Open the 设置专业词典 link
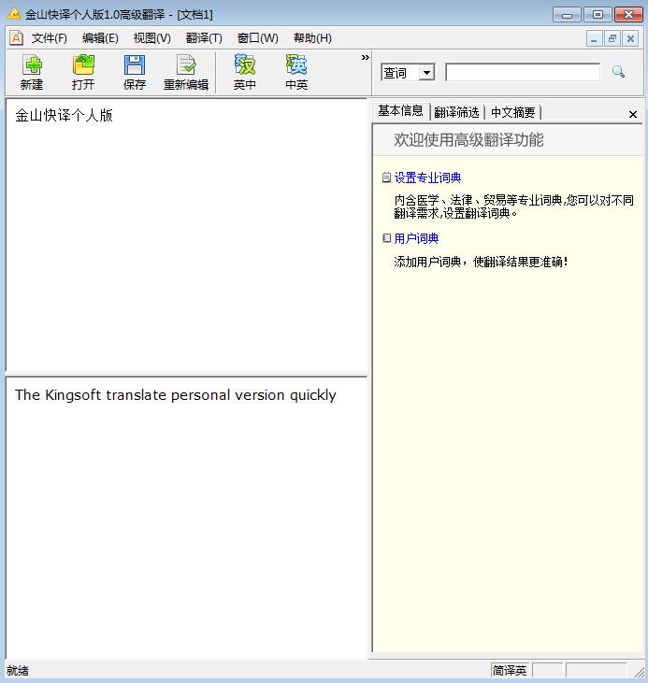This screenshot has width=648, height=683. tap(427, 178)
